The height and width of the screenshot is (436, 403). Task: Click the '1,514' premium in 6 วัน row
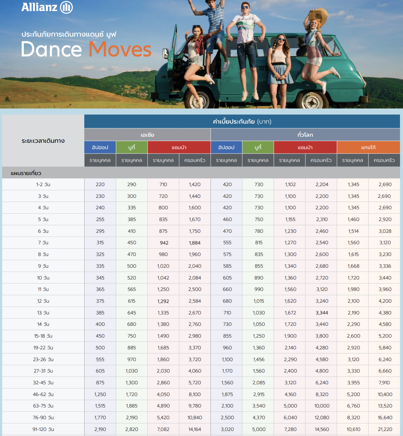click(x=354, y=231)
